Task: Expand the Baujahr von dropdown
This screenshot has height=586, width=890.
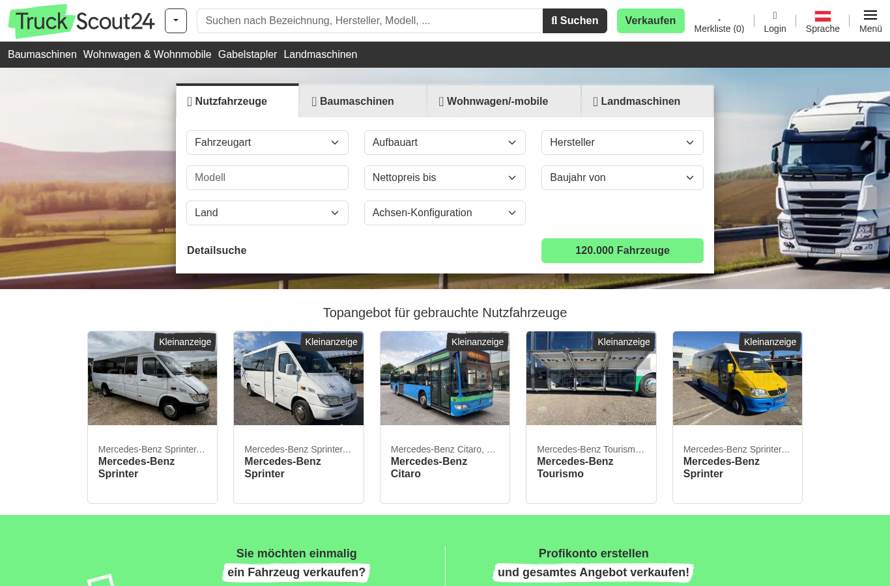Action: click(622, 178)
